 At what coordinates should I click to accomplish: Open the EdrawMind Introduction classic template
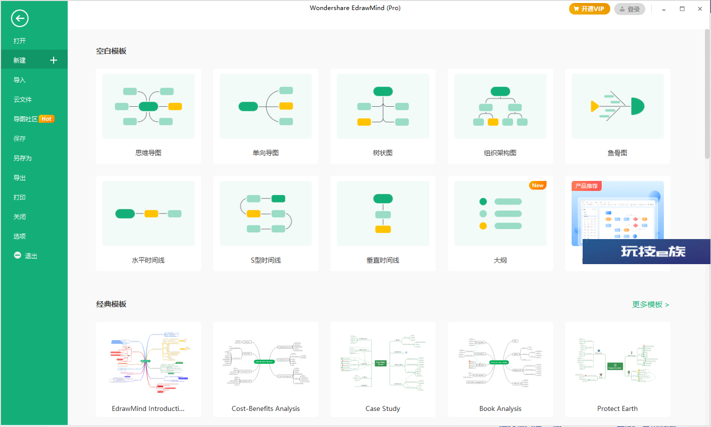point(148,369)
